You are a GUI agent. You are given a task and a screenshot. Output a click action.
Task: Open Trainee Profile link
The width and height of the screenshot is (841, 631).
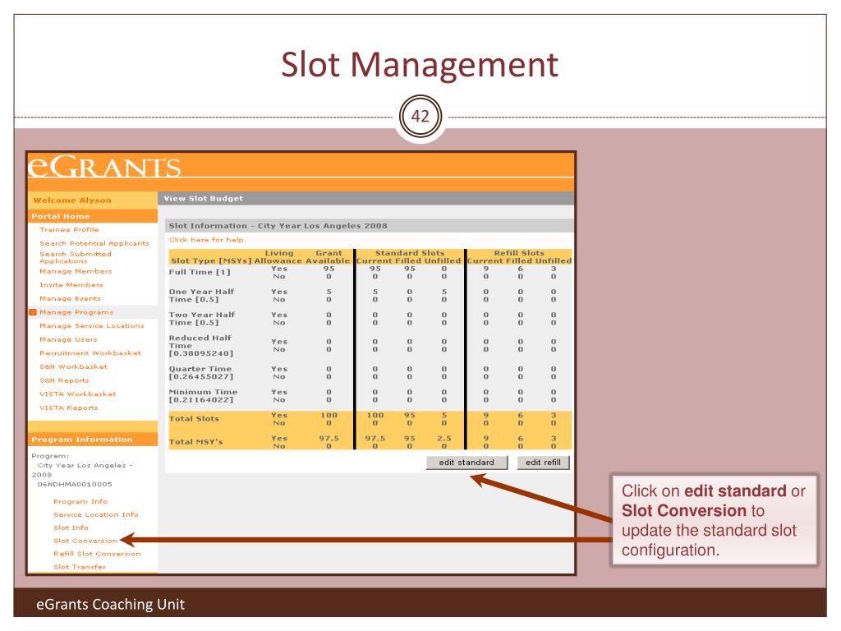pyautogui.click(x=69, y=230)
